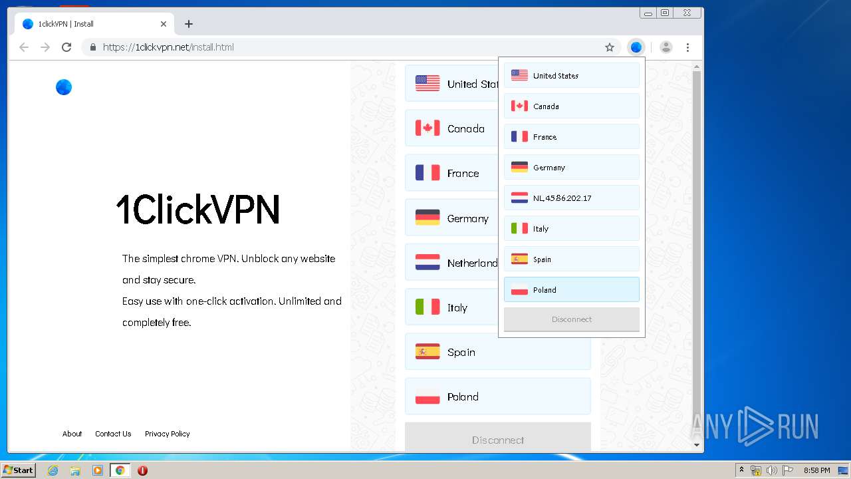851x479 pixels.
Task: Click the volume speaker tray icon
Action: point(771,470)
